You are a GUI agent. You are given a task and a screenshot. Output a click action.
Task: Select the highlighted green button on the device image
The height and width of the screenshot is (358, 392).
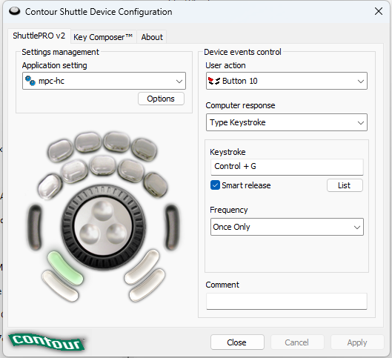point(65,268)
